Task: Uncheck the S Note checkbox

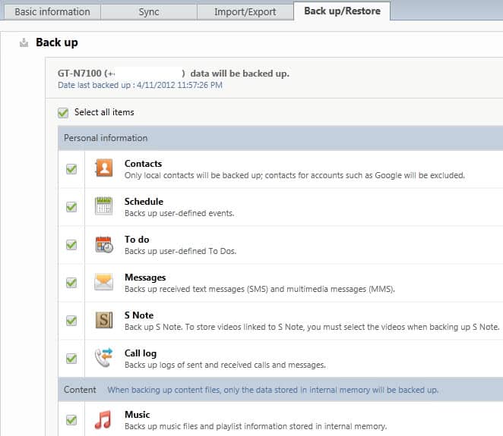Action: (71, 321)
